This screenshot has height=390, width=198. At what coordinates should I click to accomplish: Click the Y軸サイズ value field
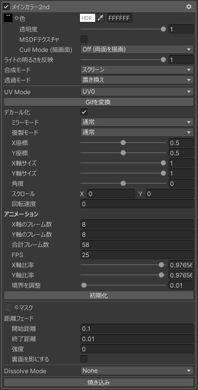tap(181, 173)
